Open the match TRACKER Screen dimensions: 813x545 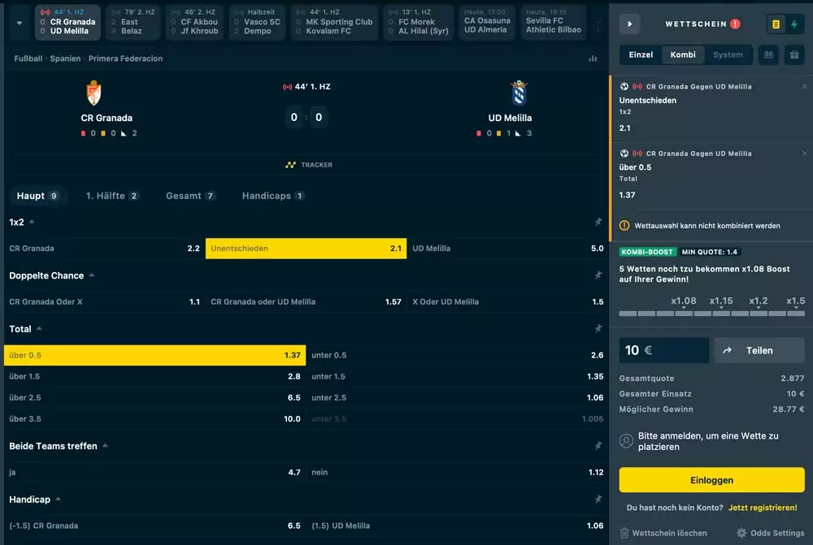[309, 165]
